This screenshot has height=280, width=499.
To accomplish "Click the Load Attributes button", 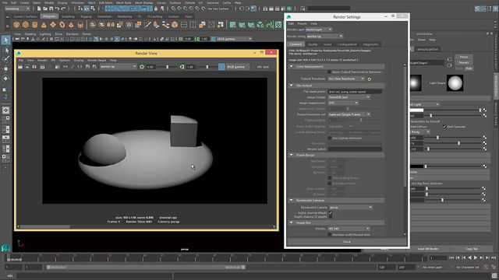I will (428, 249).
